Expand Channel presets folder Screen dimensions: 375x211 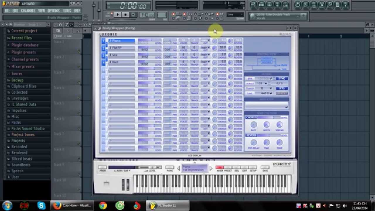25,59
